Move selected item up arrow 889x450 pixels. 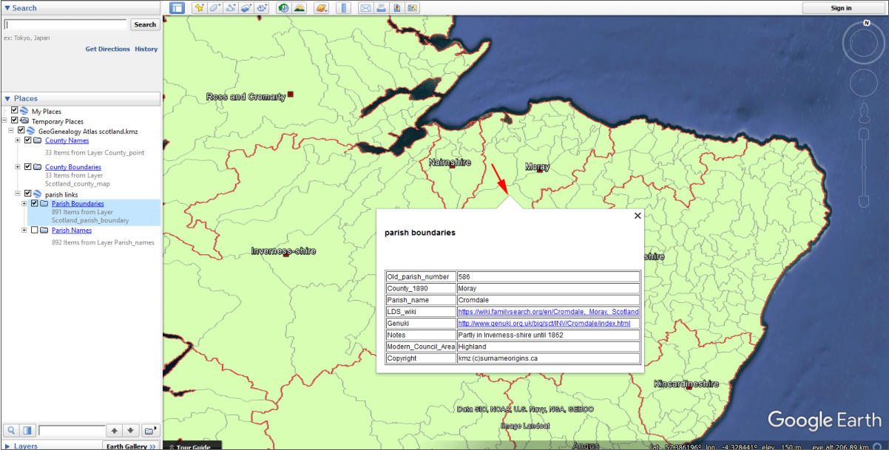tap(114, 430)
